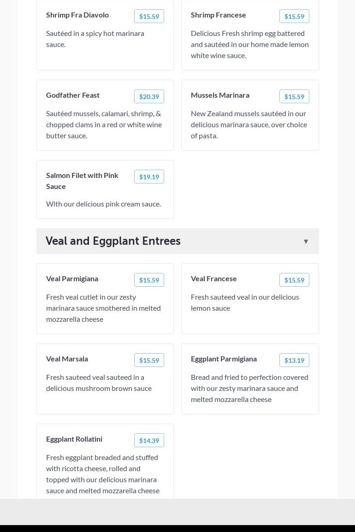Click the Veal Marsala price button
The image size is (355, 532).
click(149, 361)
